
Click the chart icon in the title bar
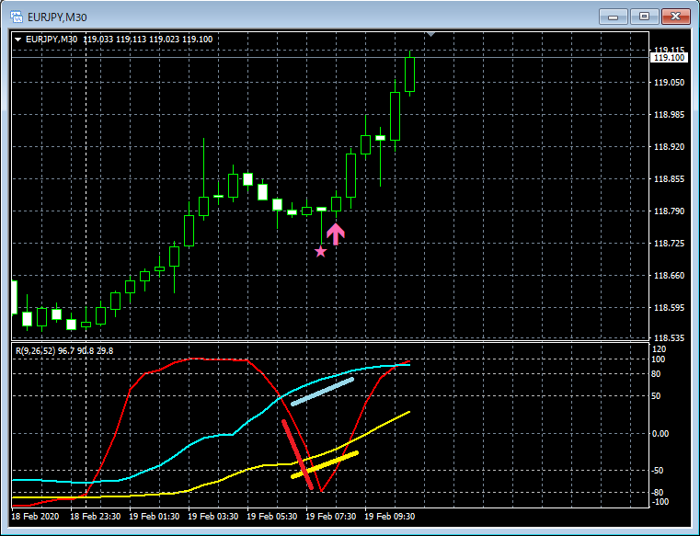pyautogui.click(x=17, y=17)
